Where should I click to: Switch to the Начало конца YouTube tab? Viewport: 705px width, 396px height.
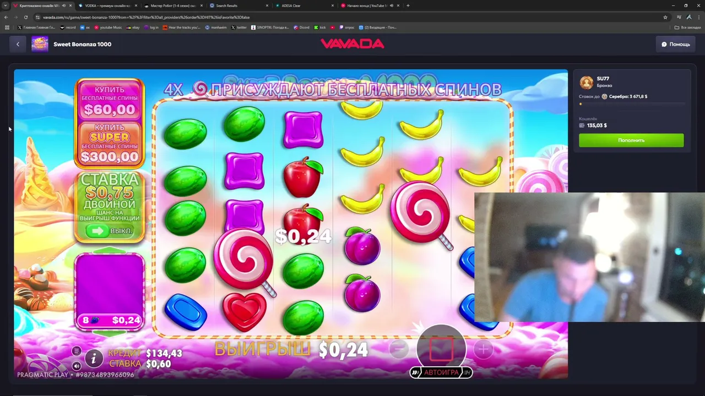coord(370,5)
